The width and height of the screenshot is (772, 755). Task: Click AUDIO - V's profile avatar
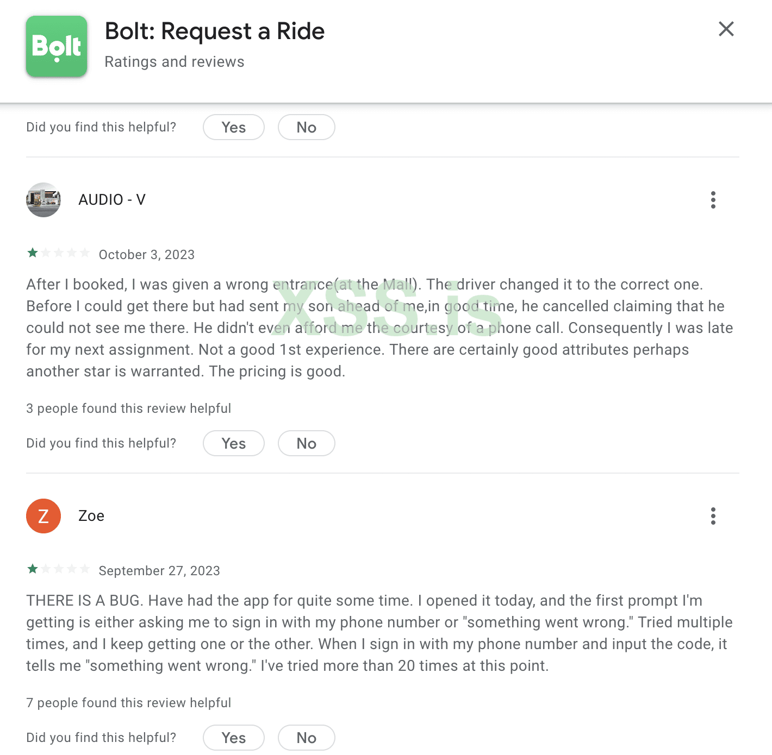click(x=43, y=200)
